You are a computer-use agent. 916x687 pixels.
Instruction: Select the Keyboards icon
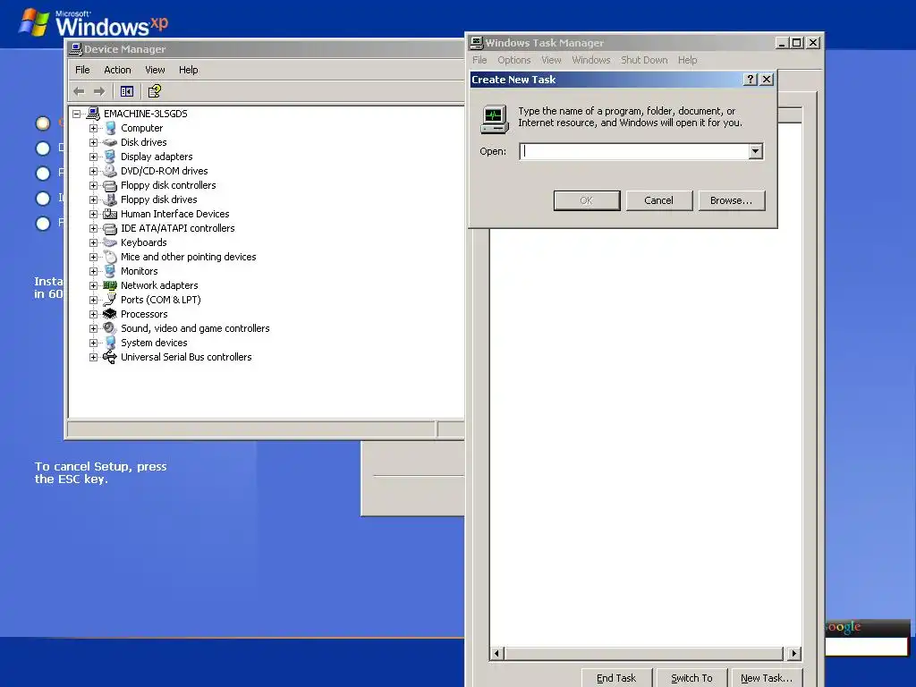pyautogui.click(x=110, y=242)
